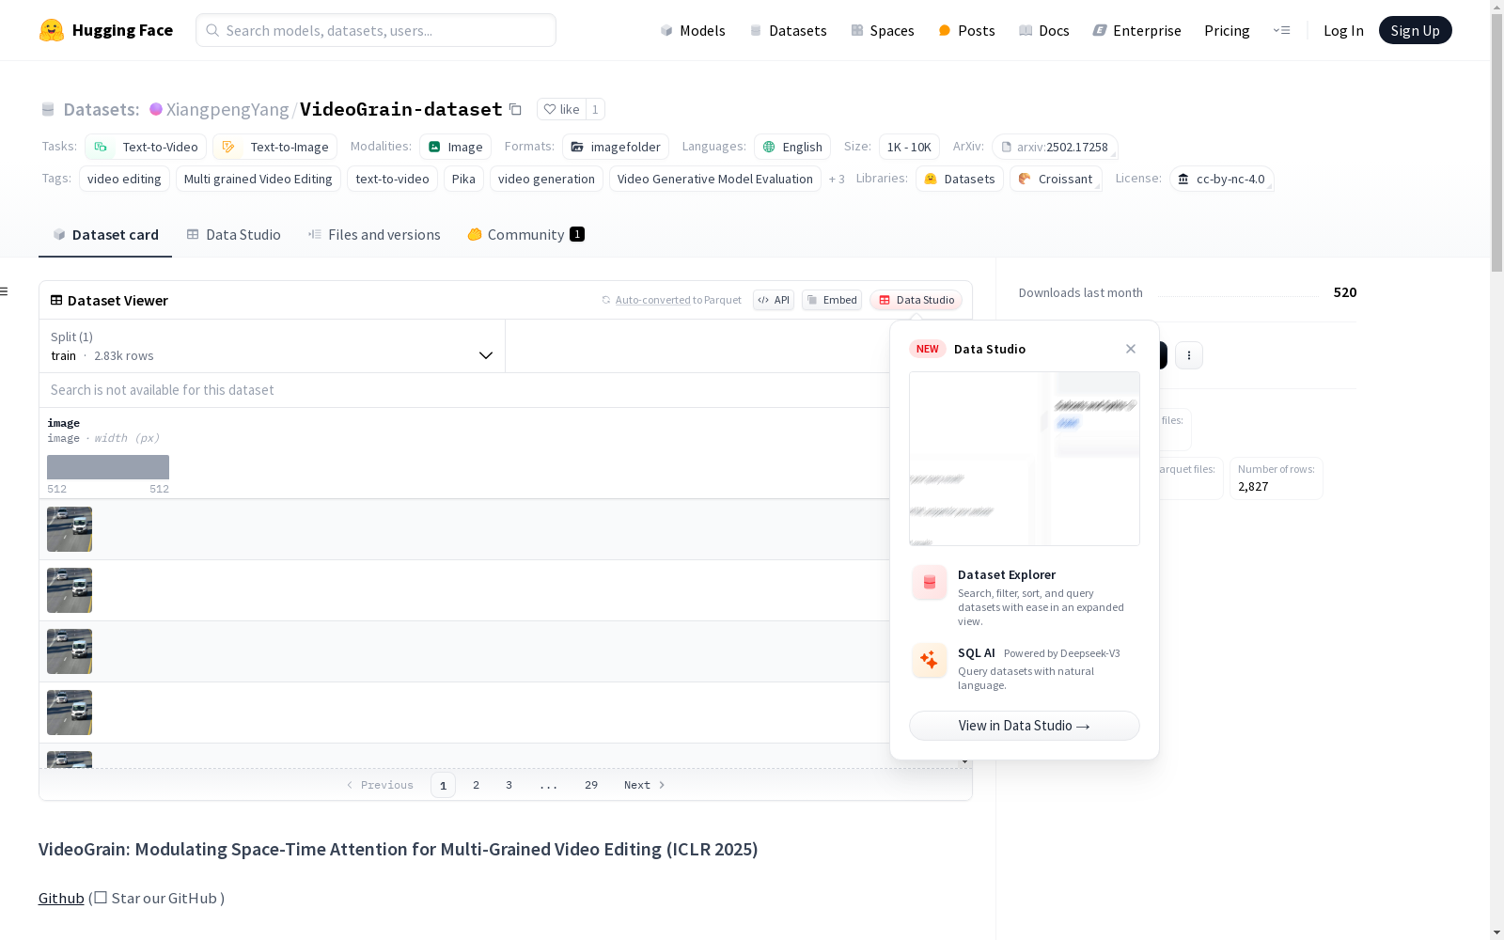Viewport: 1504px width, 940px height.
Task: Expand the +3 hidden tags
Action: pos(837,179)
